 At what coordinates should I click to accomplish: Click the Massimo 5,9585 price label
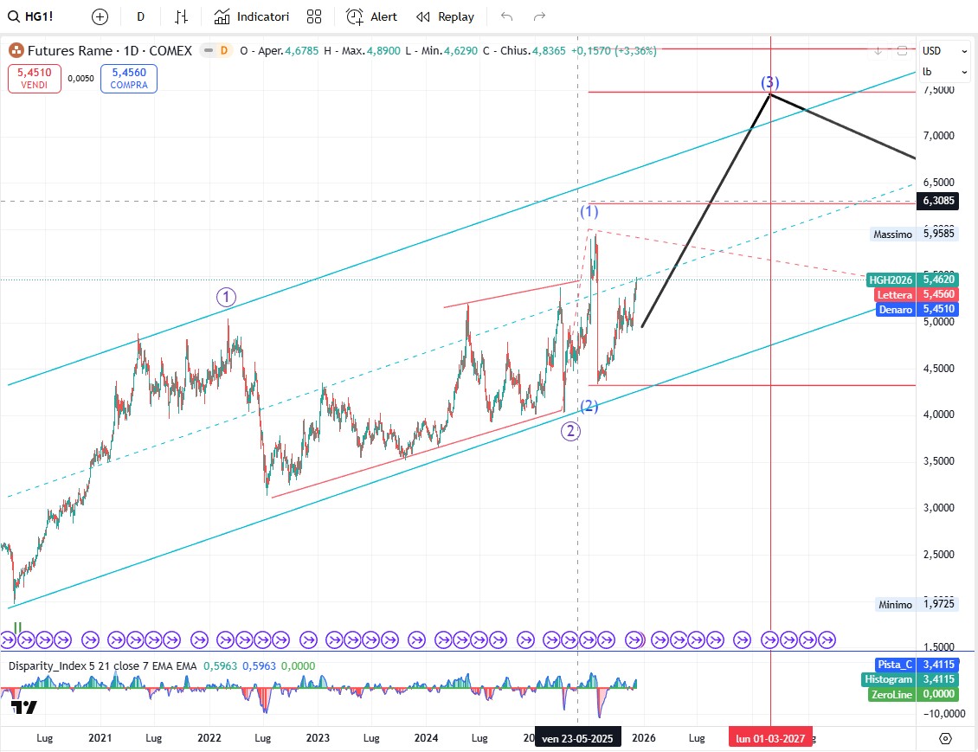click(x=913, y=234)
